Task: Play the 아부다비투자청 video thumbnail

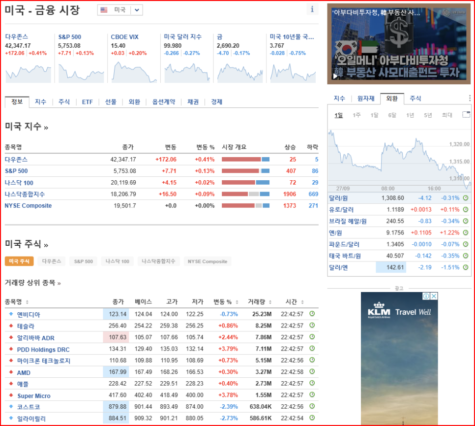Action: point(399,44)
